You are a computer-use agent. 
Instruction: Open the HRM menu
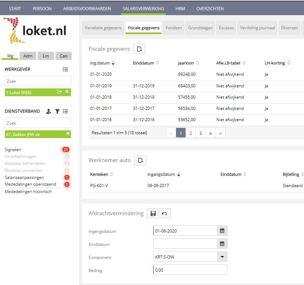180,8
